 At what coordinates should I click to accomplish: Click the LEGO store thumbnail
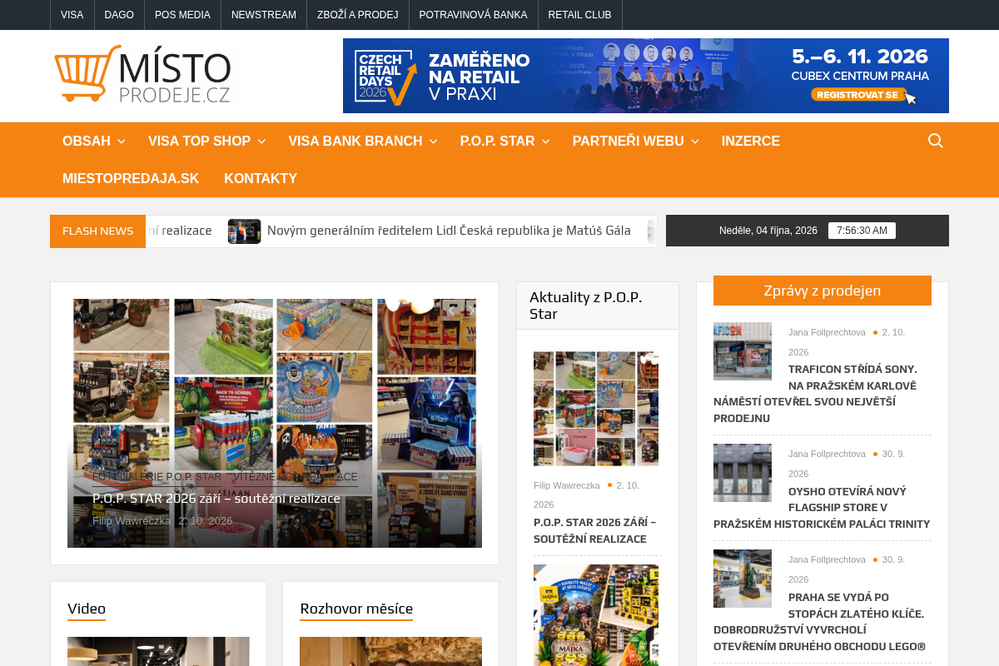743,579
